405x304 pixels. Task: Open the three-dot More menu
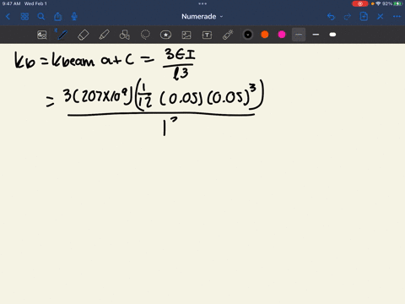pos(397,17)
